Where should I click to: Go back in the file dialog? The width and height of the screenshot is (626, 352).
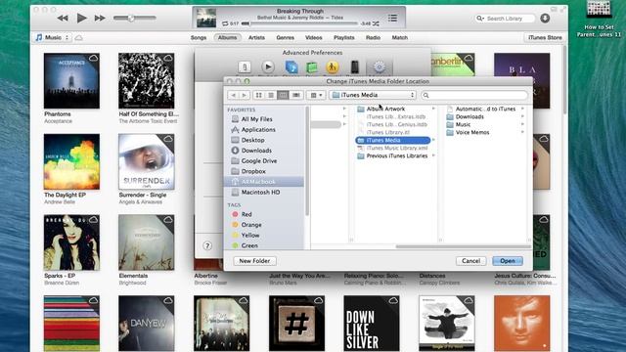click(x=233, y=95)
